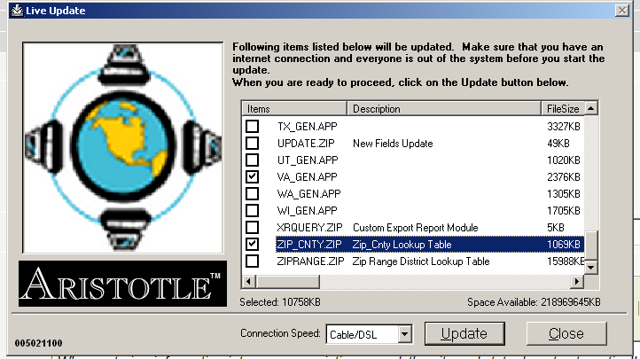
Task: Click the 3327KB file size value
Action: (564, 127)
